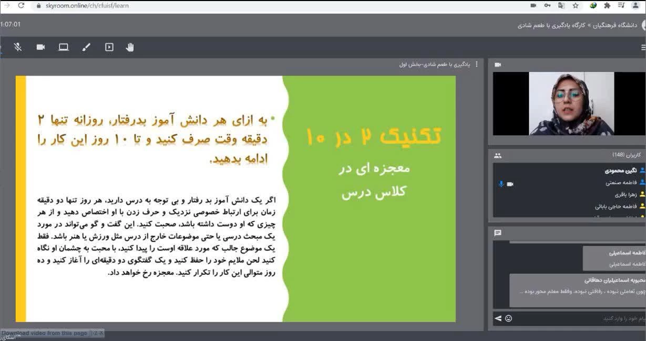646x341 pixels.
Task: Open the emoji picker in the chat box
Action: 508,318
